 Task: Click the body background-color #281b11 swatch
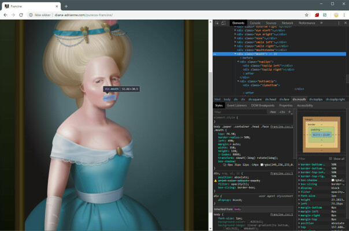click(x=249, y=222)
